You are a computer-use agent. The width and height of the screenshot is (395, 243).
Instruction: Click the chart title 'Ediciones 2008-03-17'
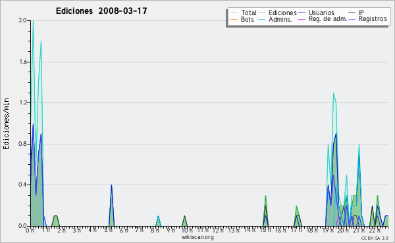(x=101, y=11)
